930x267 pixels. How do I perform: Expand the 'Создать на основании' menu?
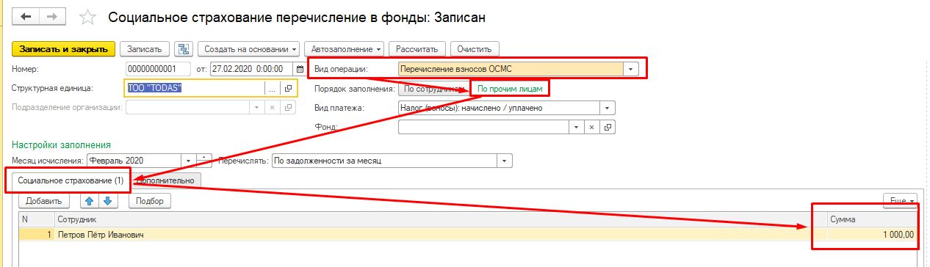(248, 49)
